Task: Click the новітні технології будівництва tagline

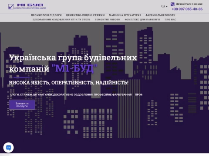Action: pos(30,8)
